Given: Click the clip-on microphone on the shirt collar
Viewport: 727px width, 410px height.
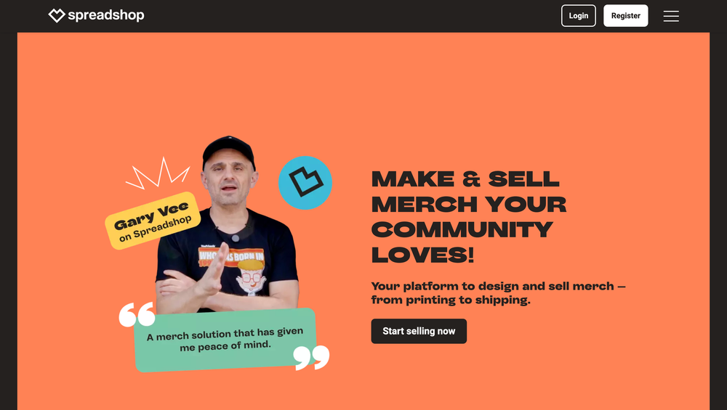Looking at the screenshot, I should point(236,238).
